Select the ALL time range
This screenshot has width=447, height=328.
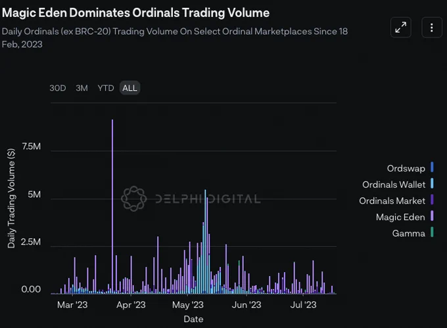tap(129, 88)
